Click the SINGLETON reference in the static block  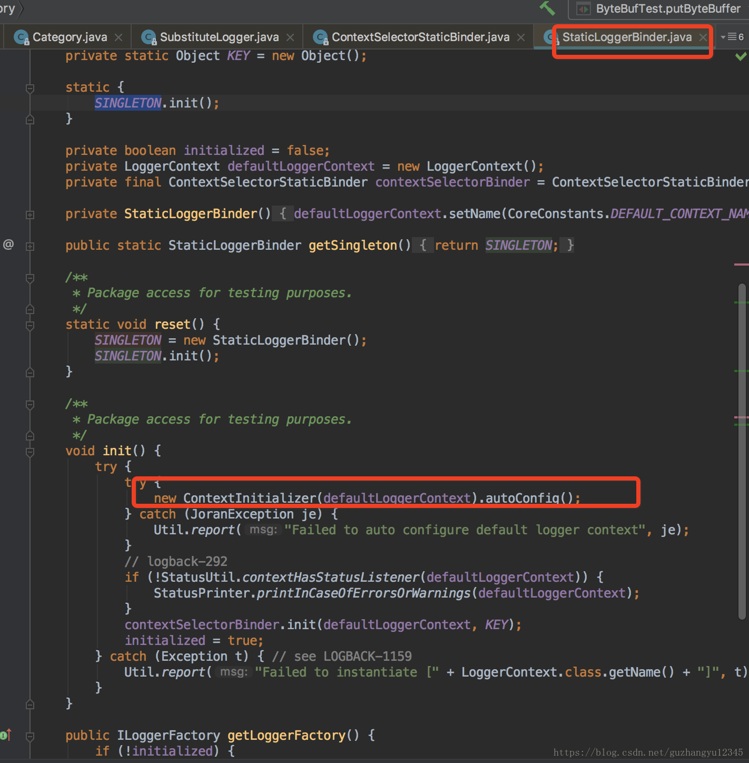tap(128, 103)
